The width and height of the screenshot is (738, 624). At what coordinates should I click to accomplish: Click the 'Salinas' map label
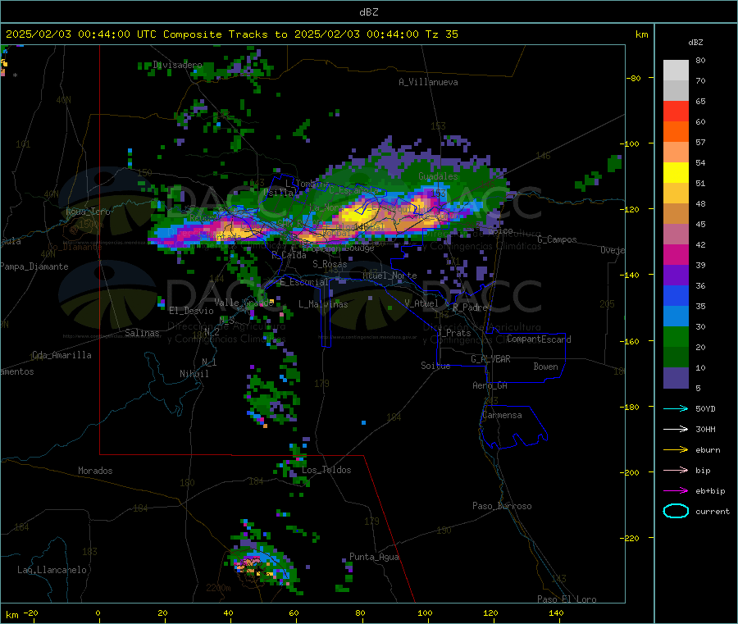(x=142, y=333)
